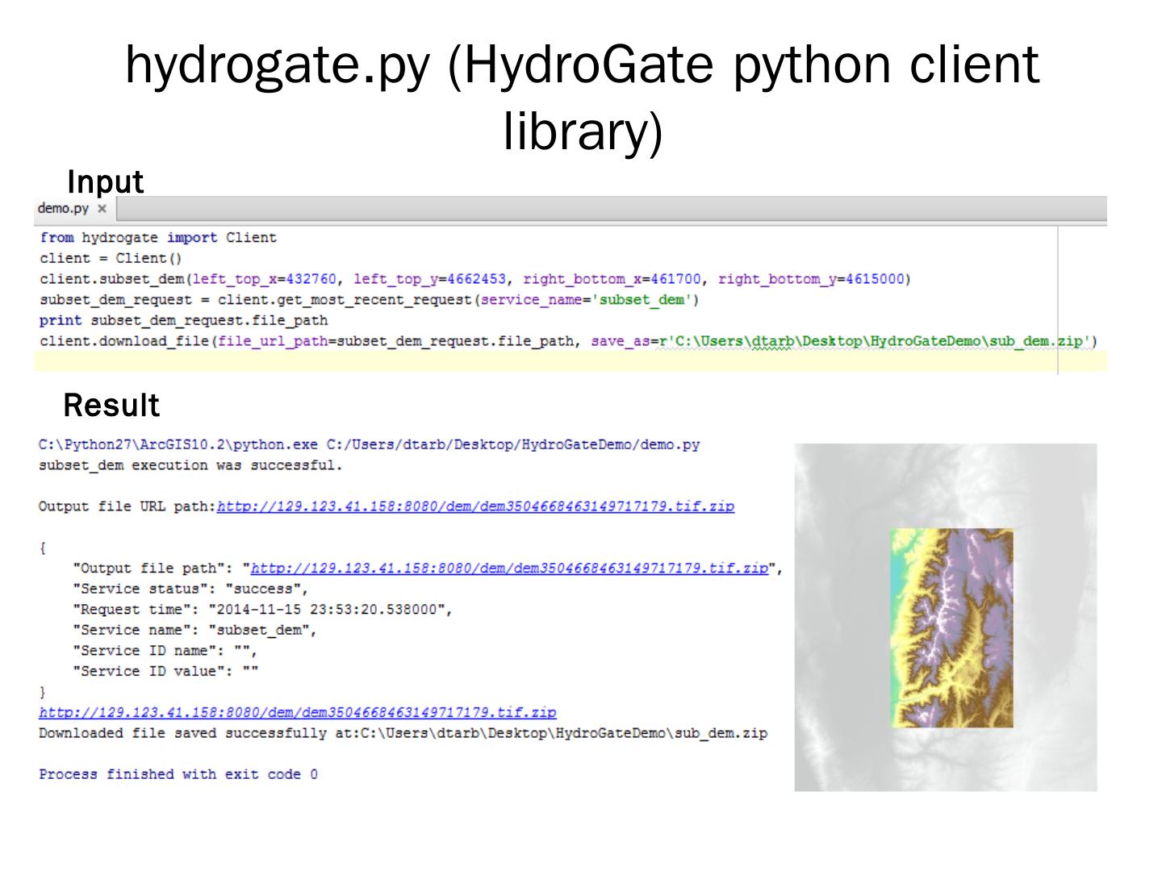This screenshot has height=871, width=1162.
Task: Click the client.download_file code line
Action: [568, 341]
